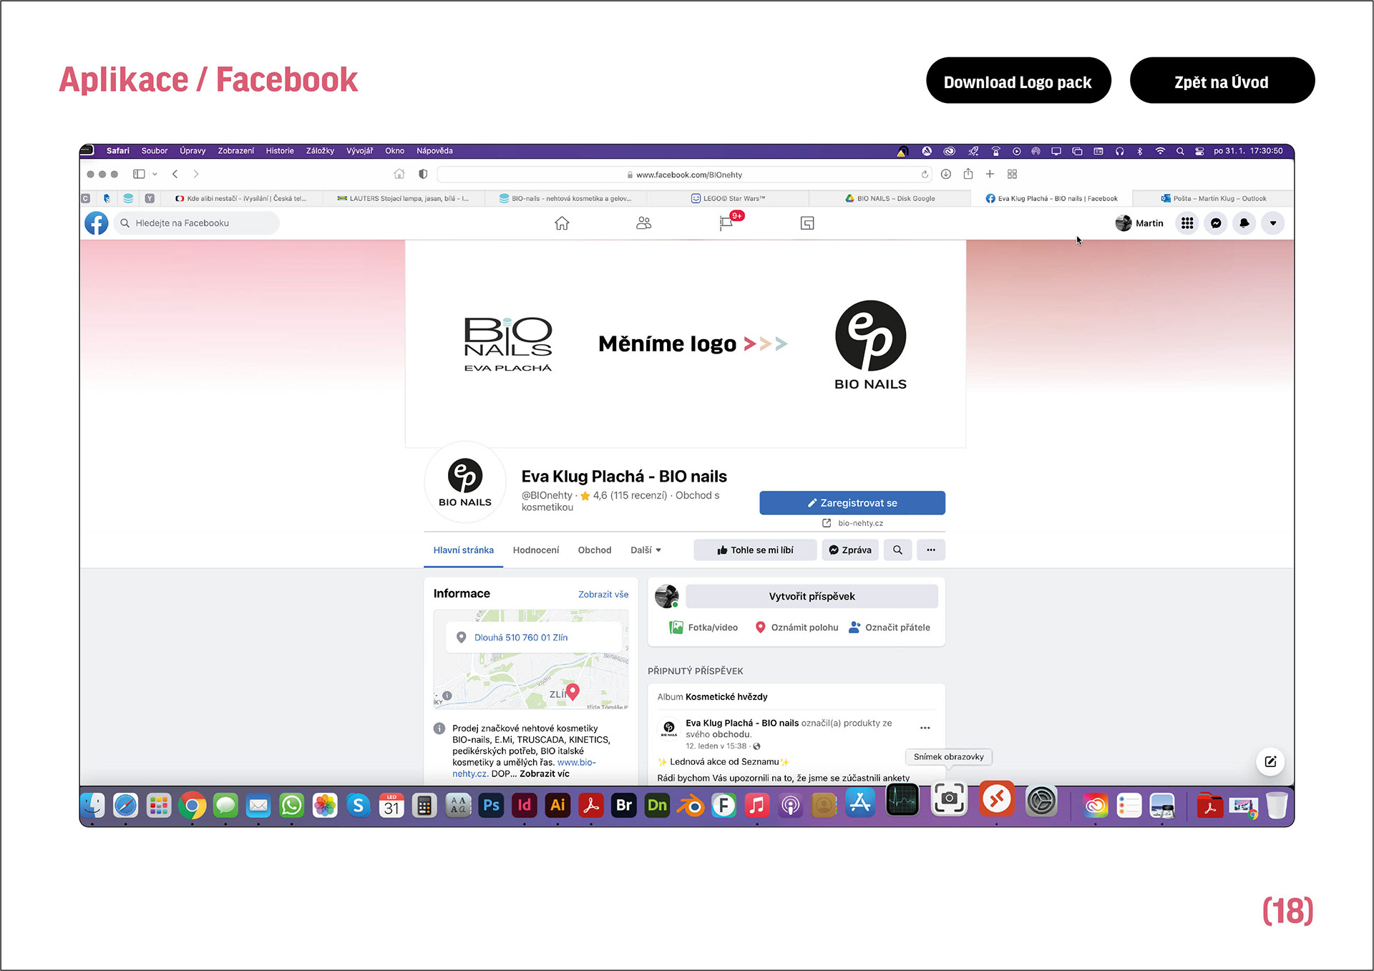Expand the Další tab dropdown
Viewport: 1374px width, 971px height.
point(645,550)
